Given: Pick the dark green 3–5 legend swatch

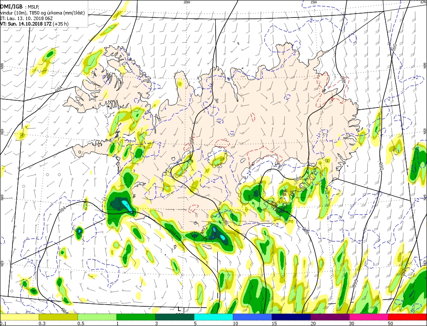Looking at the screenshot, I should pyautogui.click(x=175, y=317).
